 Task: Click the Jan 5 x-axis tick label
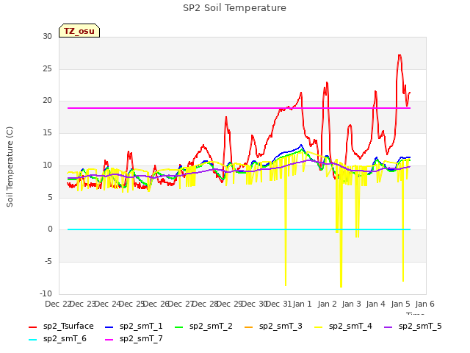(x=400, y=304)
